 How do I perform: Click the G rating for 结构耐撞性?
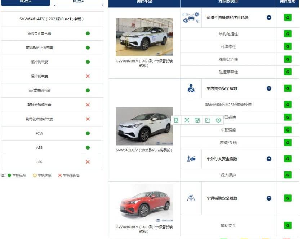288,34
